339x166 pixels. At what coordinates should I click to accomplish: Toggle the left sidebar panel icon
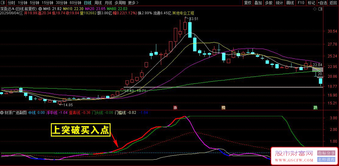3,3
